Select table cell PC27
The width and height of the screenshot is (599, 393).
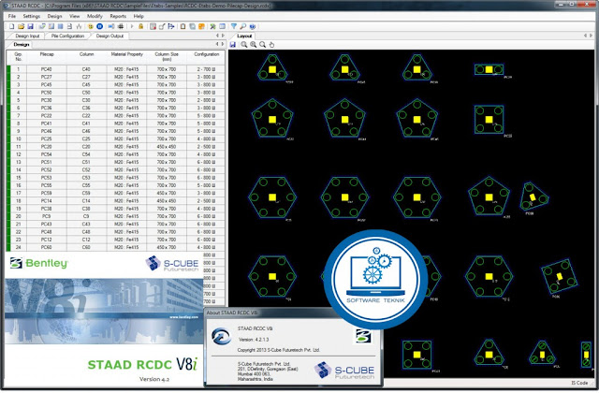pyautogui.click(x=46, y=77)
